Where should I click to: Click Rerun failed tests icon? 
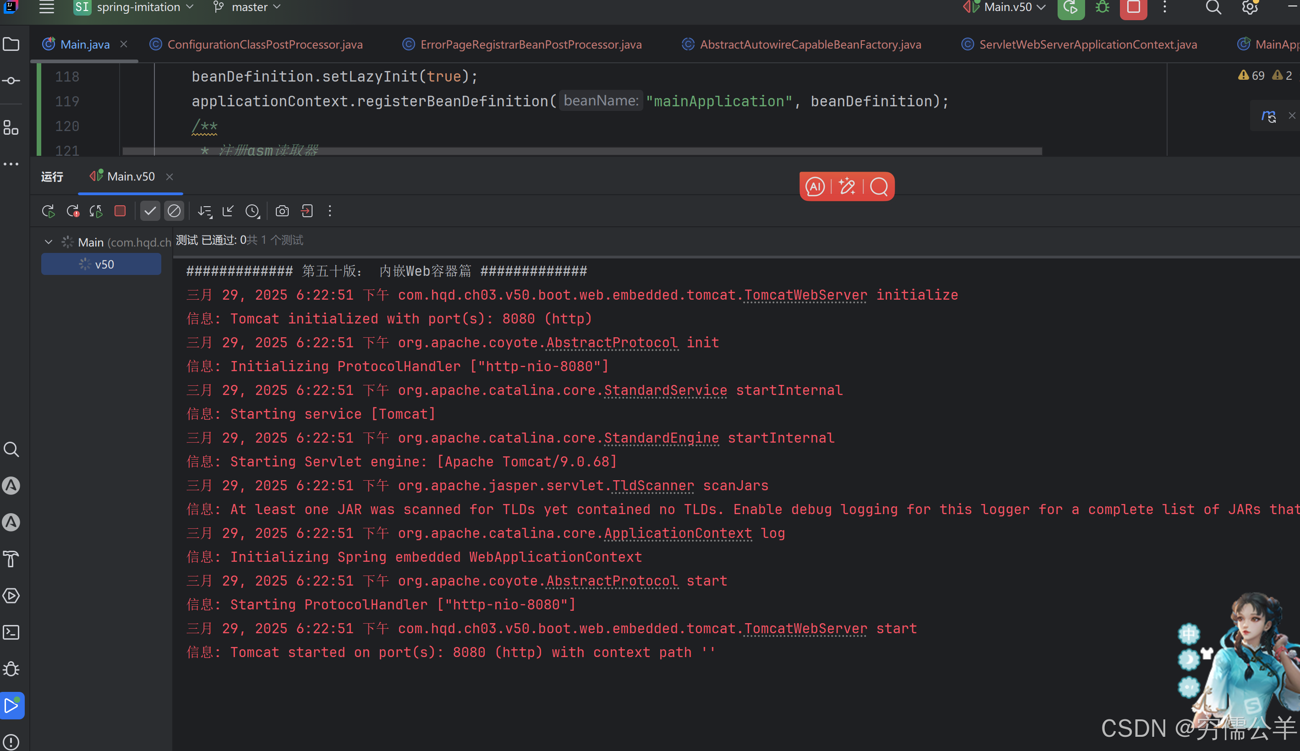click(73, 211)
